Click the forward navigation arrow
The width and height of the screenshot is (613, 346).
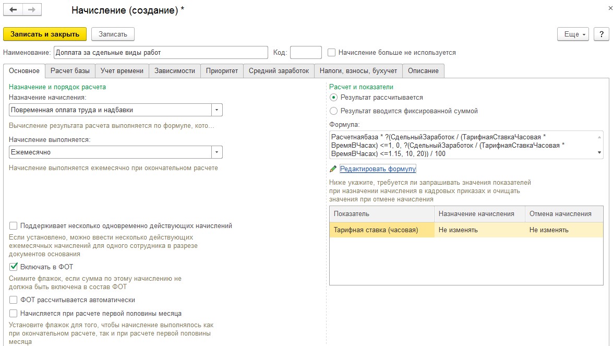click(x=32, y=10)
